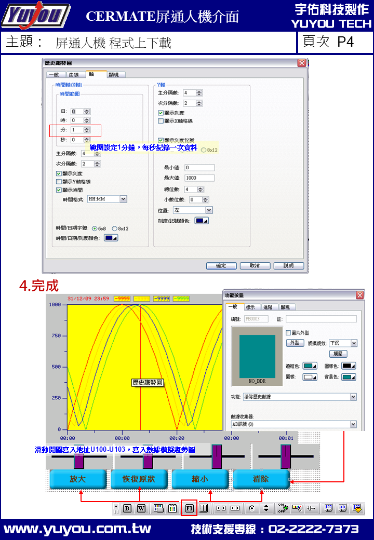Click the 外型 button in 功能按鈕
Viewport: 374px width, 540px height.
pyautogui.click(x=295, y=343)
